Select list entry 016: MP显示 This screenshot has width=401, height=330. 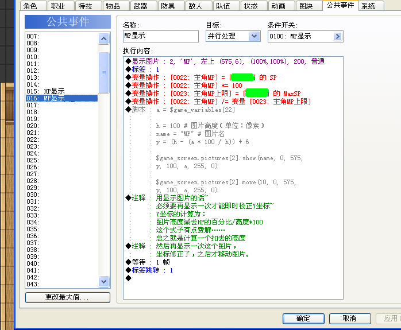coord(61,98)
